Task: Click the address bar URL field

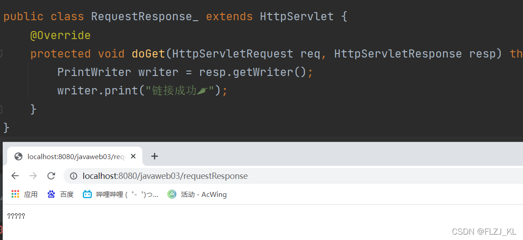Action: click(x=293, y=176)
